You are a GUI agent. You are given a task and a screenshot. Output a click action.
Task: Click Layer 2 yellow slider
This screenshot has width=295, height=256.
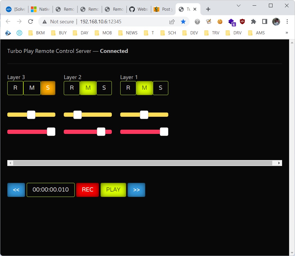[88, 115]
